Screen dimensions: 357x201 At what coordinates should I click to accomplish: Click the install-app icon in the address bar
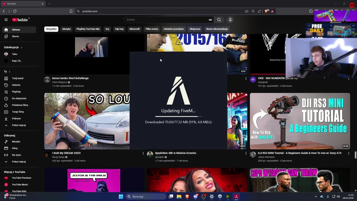tap(247, 11)
